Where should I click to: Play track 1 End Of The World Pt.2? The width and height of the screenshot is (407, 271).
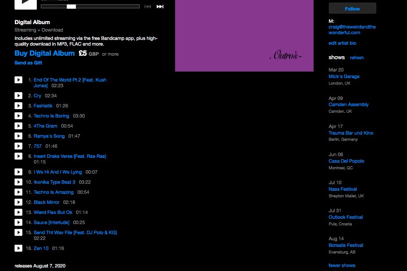[x=18, y=80]
